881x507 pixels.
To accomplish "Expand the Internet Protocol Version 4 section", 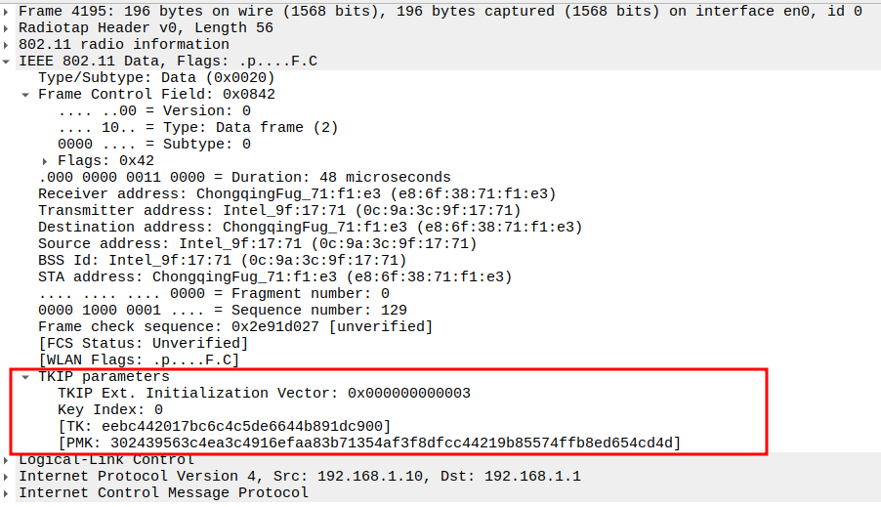I will coord(8,477).
